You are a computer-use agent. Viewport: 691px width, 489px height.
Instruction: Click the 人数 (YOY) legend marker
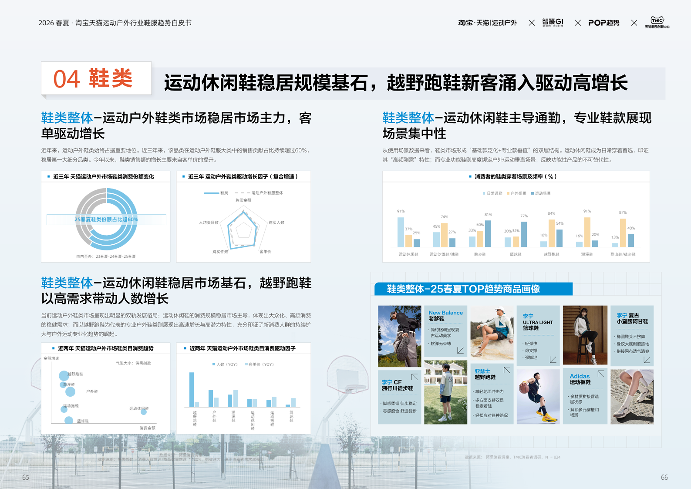(x=214, y=364)
